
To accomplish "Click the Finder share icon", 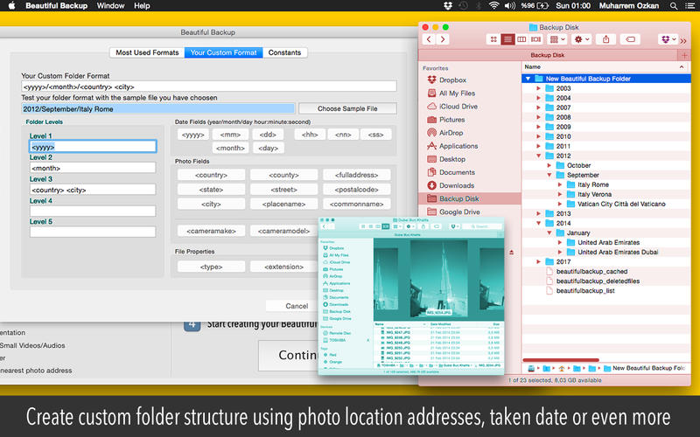I will coord(605,39).
